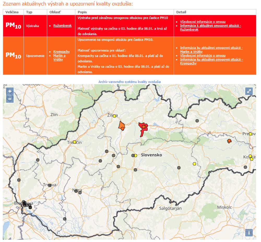Image resolution: width=261 pixels, height=242 pixels.
Task: Select yellow station marker at Trenčín
Action: point(75,142)
